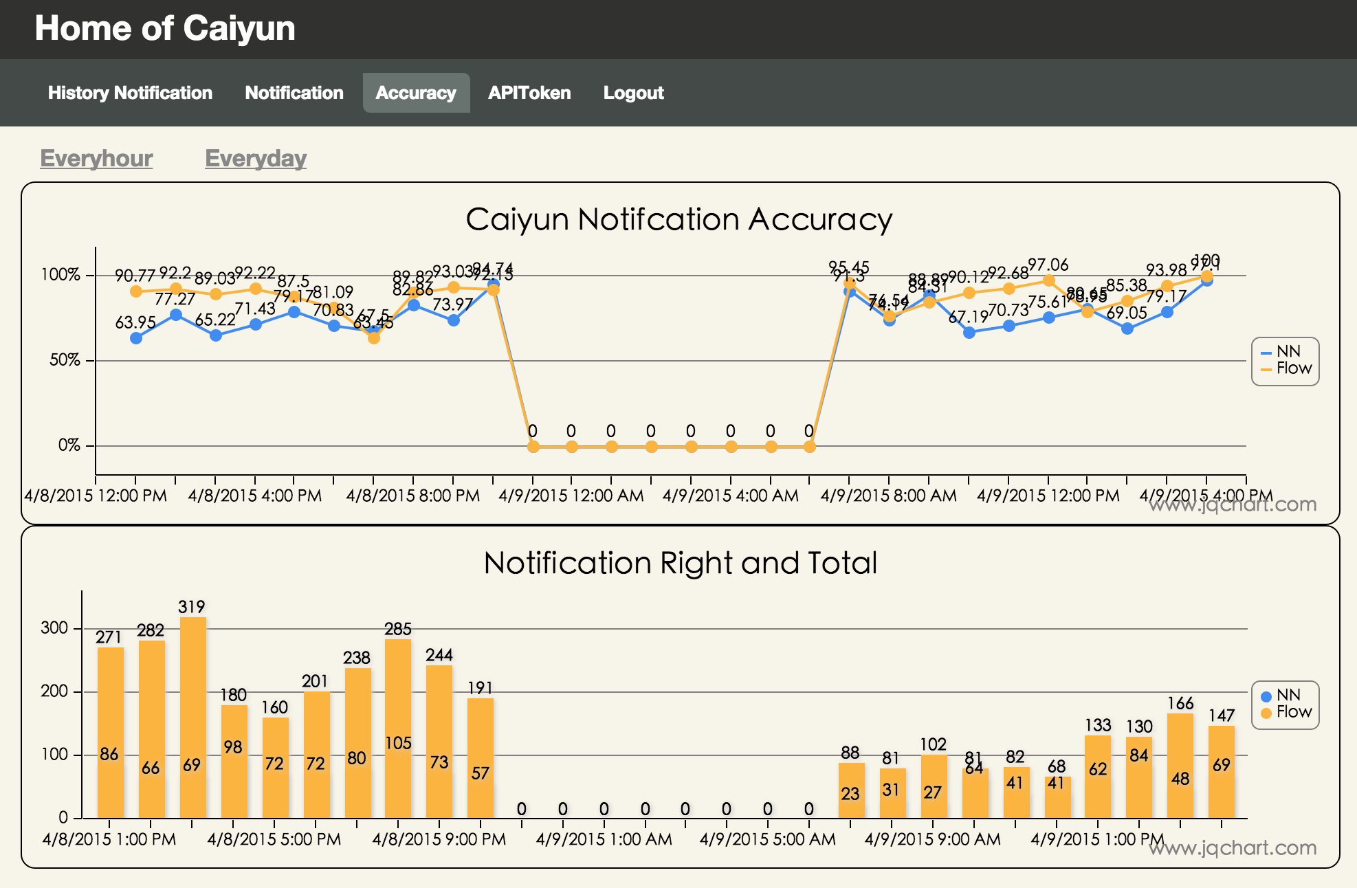
Task: Open the Everyhour view link
Action: pos(96,158)
